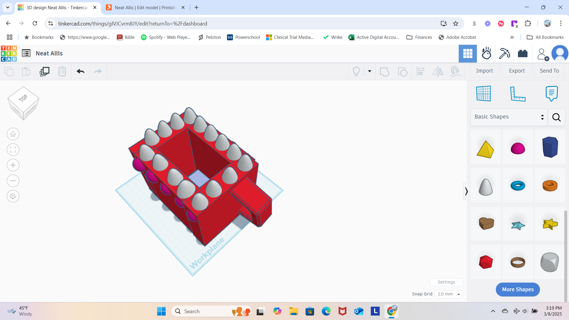Click the Duplicate and repeat icon
The width and height of the screenshot is (569, 320).
click(44, 71)
